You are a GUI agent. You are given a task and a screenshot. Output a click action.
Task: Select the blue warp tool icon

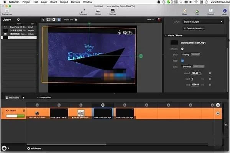click(x=59, y=20)
